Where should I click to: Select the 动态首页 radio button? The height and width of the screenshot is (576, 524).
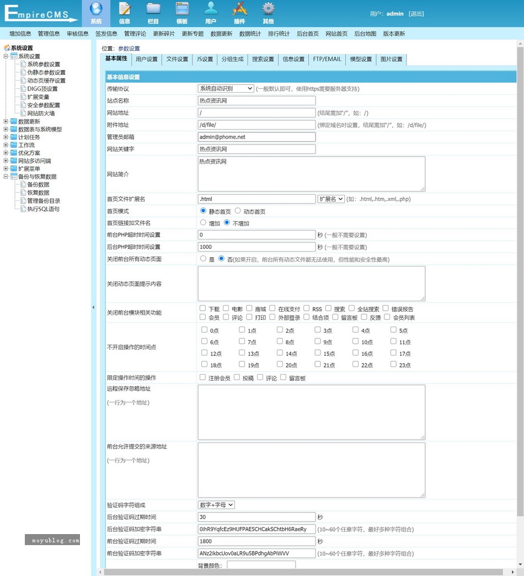(238, 211)
